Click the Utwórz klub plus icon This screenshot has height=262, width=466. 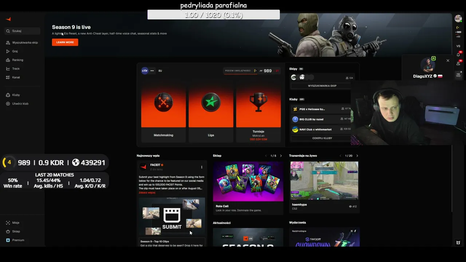tap(8, 104)
